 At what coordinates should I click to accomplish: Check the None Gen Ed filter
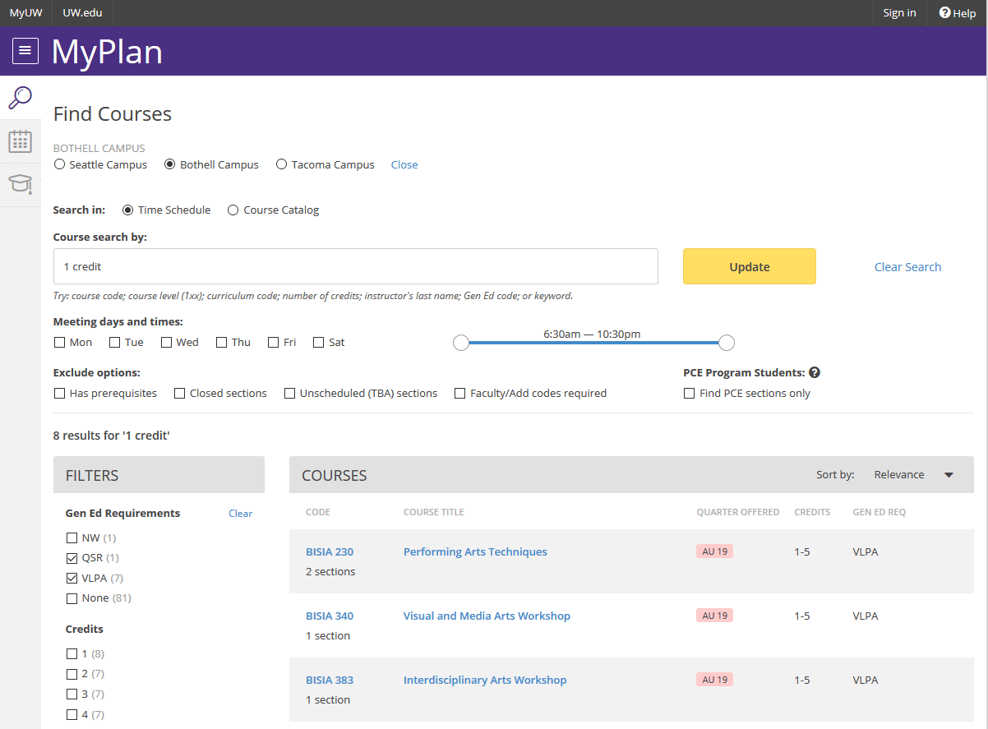pyautogui.click(x=72, y=598)
